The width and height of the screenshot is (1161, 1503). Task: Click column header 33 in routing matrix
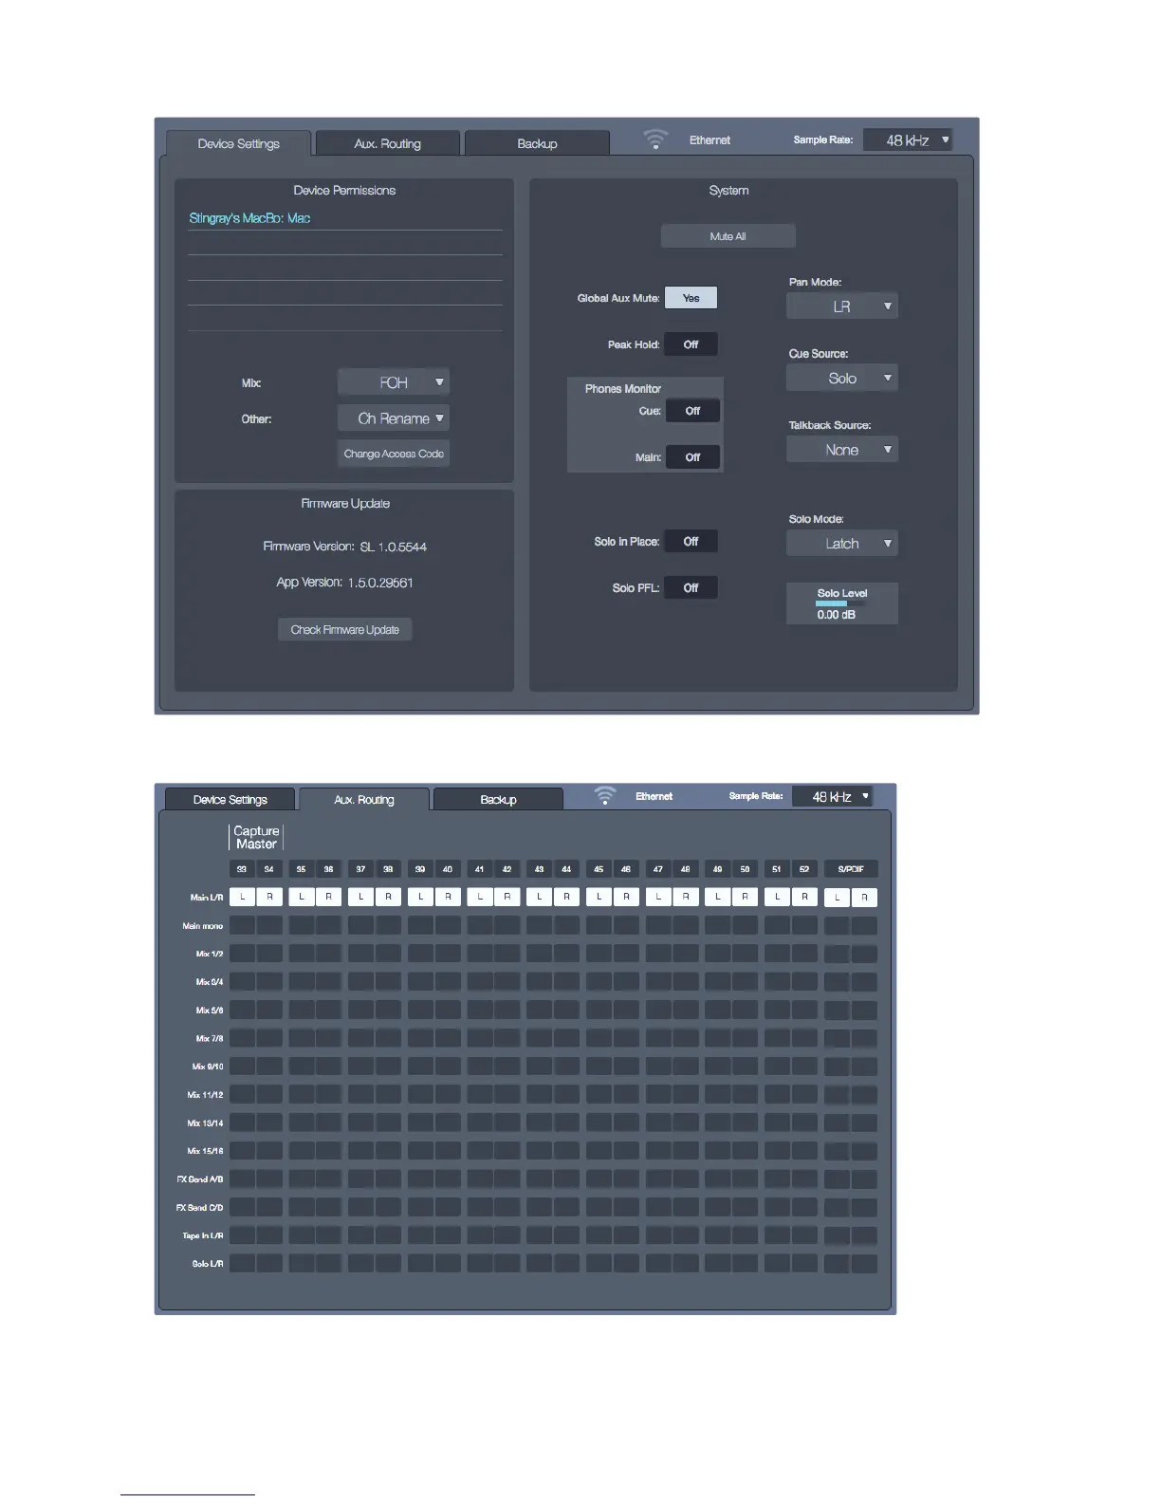point(242,869)
